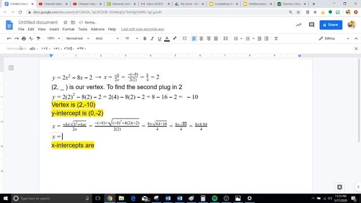Open the Zoom 100% dropdown
The height and width of the screenshot is (203, 361).
[x=54, y=38]
